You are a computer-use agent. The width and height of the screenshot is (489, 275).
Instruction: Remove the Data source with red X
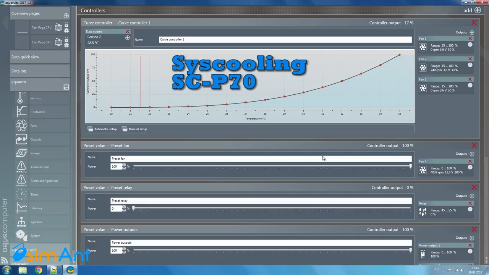click(x=127, y=31)
